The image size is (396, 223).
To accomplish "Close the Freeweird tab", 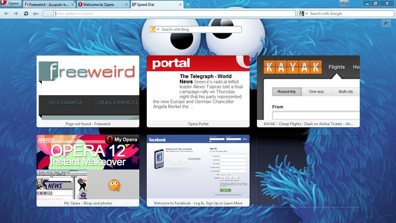I will coord(73,4).
